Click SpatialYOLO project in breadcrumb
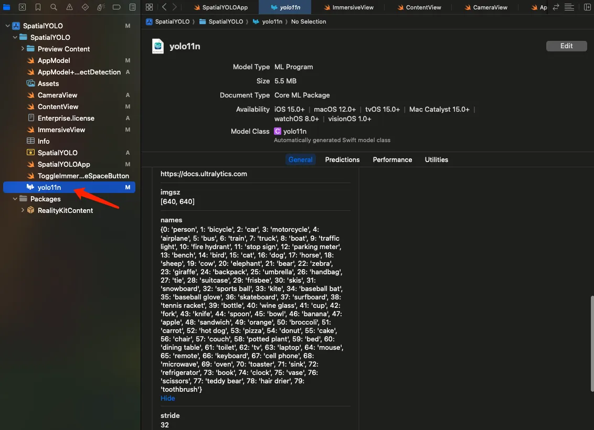Screen dimensions: 594x430 click(168, 21)
